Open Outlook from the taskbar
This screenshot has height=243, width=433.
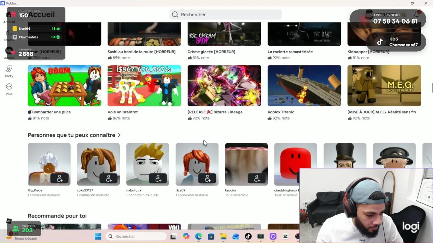point(236,236)
